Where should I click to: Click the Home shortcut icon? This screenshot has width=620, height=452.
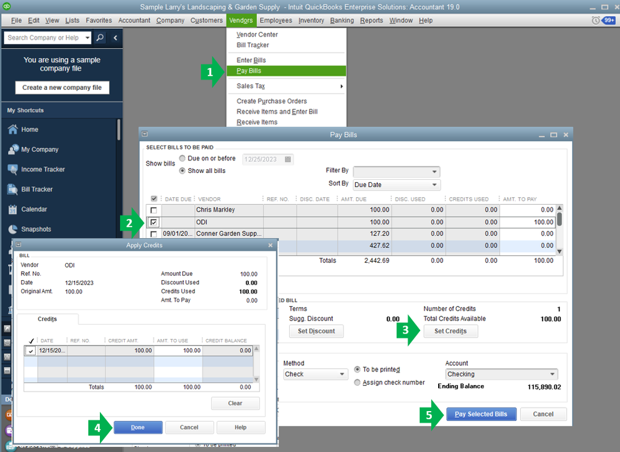pos(12,129)
